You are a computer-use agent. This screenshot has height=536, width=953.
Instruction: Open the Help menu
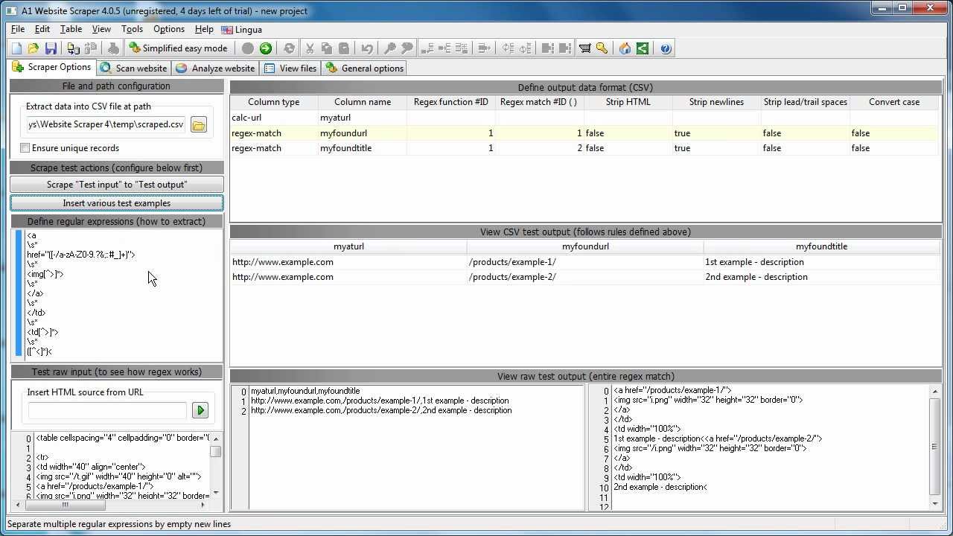coord(204,29)
